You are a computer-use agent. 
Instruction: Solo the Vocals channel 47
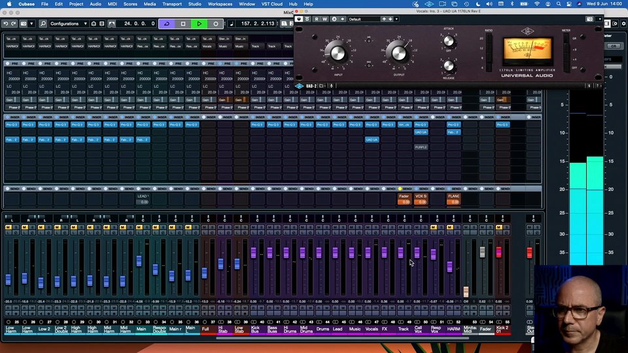pos(375,227)
